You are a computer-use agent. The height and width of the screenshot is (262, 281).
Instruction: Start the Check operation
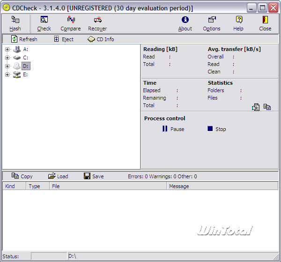click(44, 24)
